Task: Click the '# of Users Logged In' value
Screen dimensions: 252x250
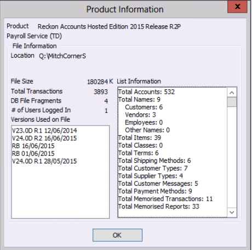Action: tap(106, 111)
